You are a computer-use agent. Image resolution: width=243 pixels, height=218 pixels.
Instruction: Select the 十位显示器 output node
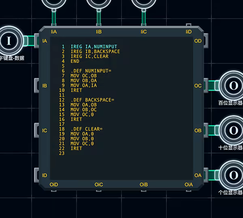click(x=233, y=130)
